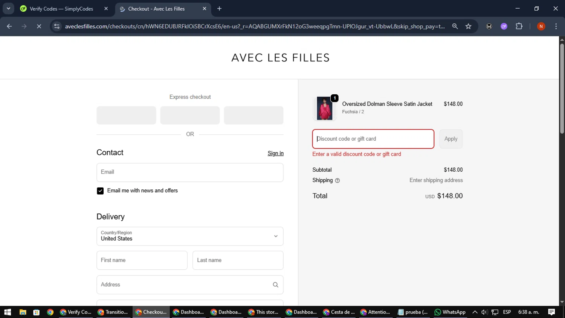The image size is (565, 318).
Task: Click the zoom magnifier icon in address bar
Action: (455, 26)
